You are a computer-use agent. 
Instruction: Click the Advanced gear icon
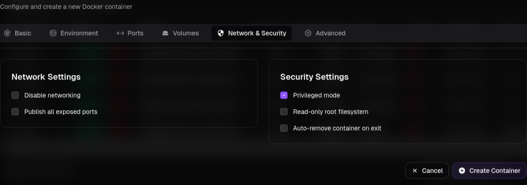(308, 33)
